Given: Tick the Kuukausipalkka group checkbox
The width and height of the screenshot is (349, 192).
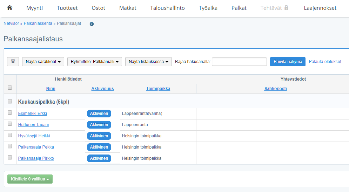Looking at the screenshot, I should point(10,101).
